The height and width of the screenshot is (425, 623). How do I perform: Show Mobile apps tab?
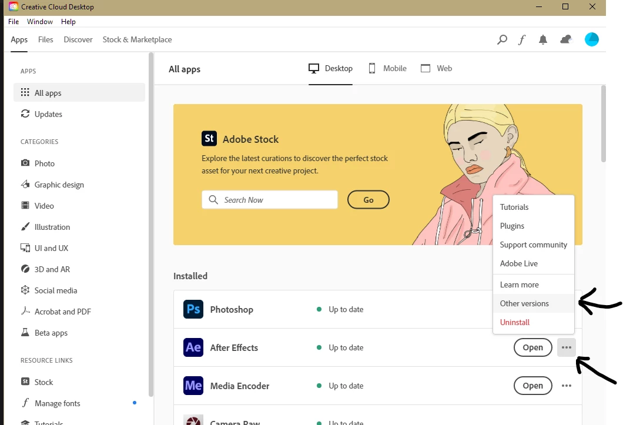pos(387,68)
